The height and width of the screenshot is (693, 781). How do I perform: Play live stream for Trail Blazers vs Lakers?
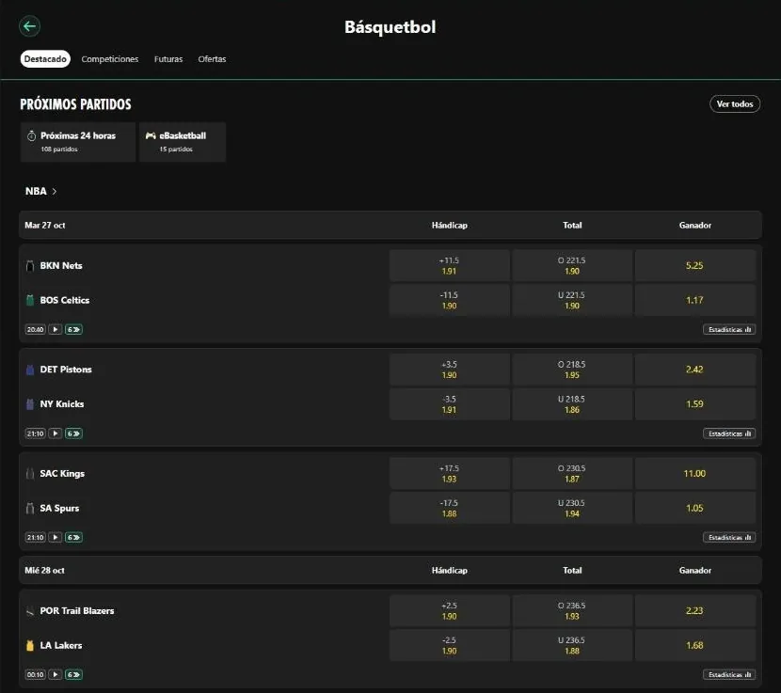(56, 674)
